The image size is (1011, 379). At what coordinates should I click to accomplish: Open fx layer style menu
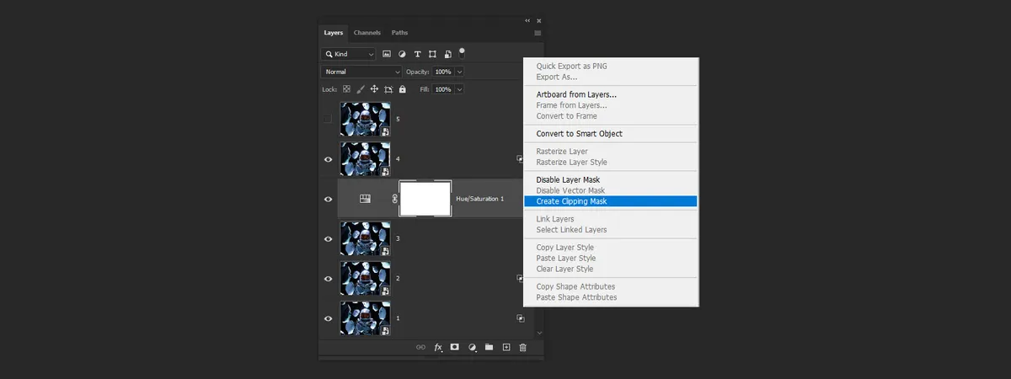[438, 347]
